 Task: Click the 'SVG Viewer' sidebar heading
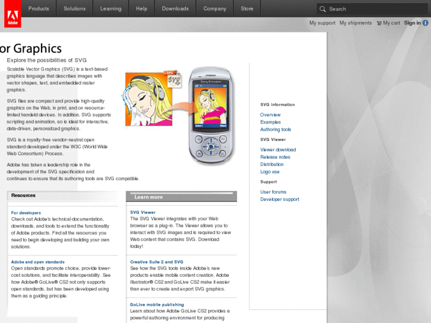coord(273,140)
